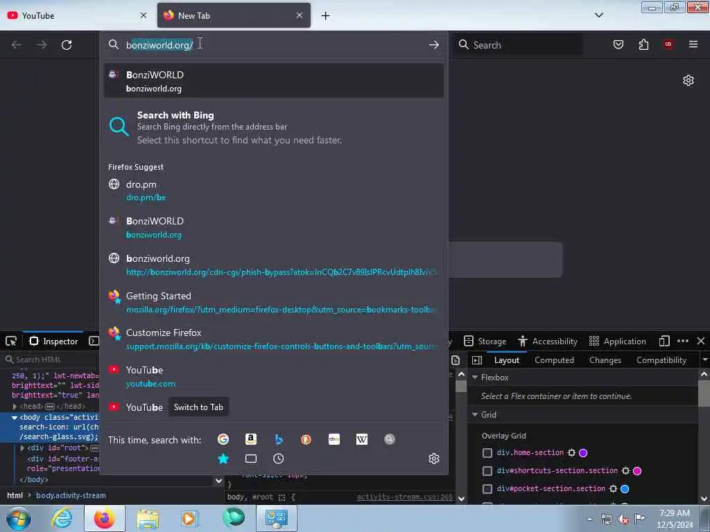The width and height of the screenshot is (710, 532).
Task: Highlight div#pocket-section grid target icon
Action: pyautogui.click(x=613, y=488)
